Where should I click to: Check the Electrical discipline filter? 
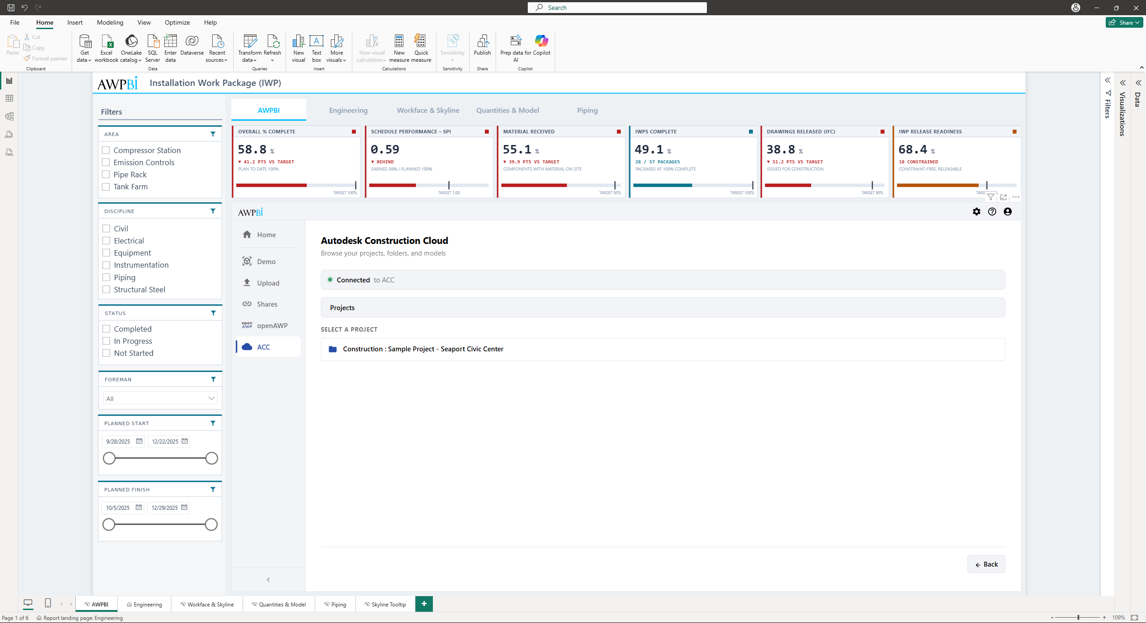coord(107,241)
